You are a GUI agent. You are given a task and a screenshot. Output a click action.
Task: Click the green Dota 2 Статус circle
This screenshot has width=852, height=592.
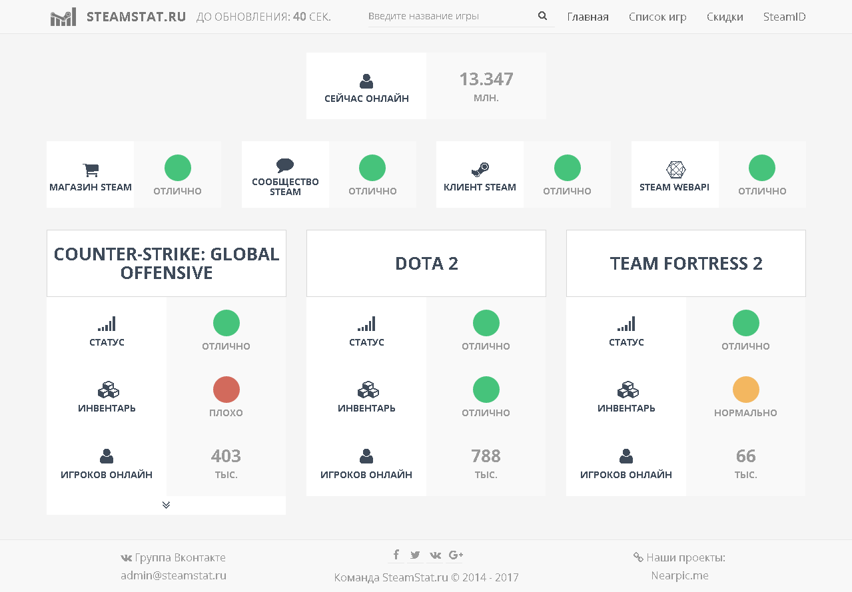click(x=486, y=324)
